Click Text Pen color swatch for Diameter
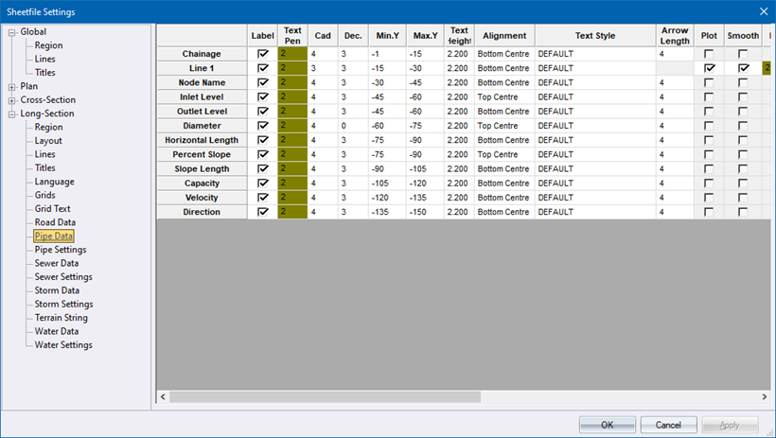This screenshot has width=776, height=438. coord(293,126)
